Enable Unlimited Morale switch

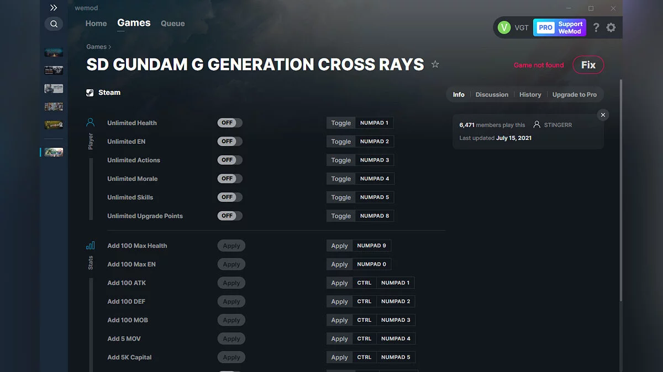[230, 179]
